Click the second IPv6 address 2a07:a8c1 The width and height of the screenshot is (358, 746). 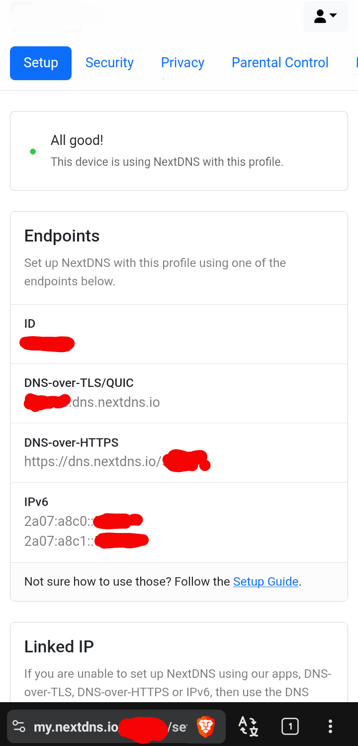(85, 541)
